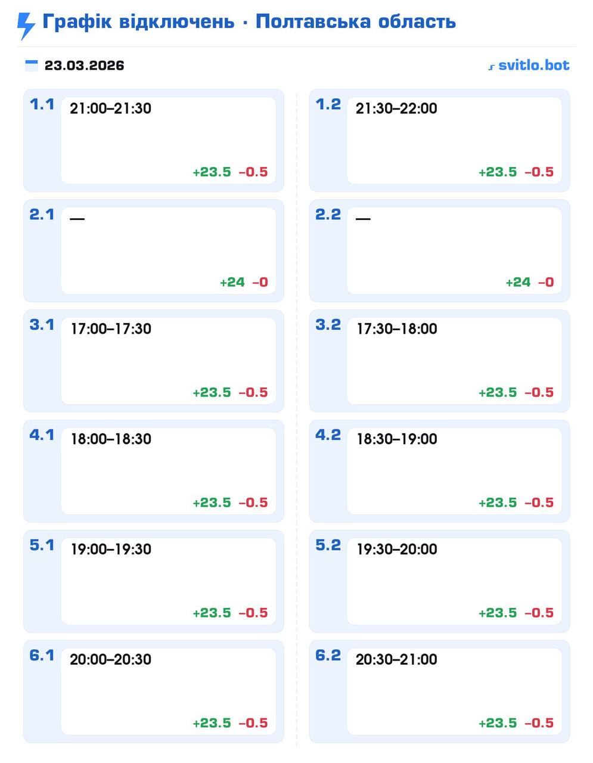Click the 17:30–18:00 outage time
593x763 pixels.
point(397,329)
